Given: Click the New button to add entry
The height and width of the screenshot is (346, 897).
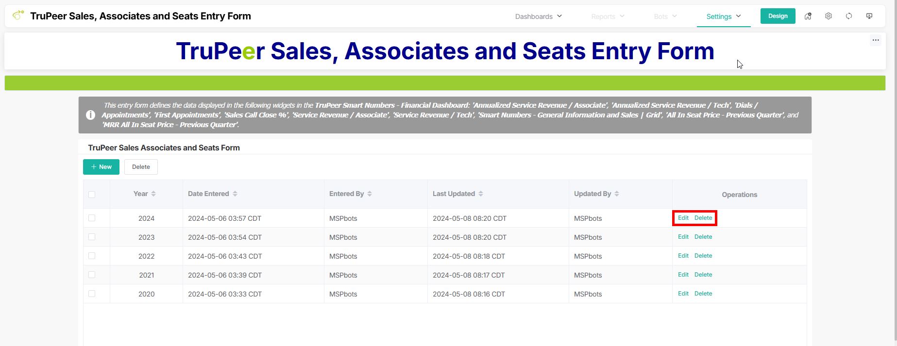Looking at the screenshot, I should coord(101,167).
